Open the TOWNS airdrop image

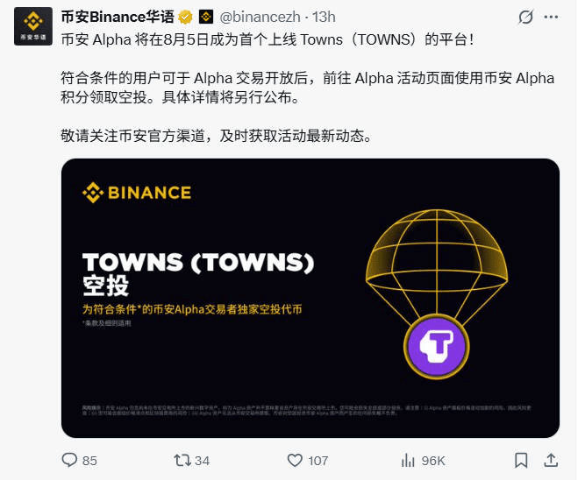tap(310, 298)
